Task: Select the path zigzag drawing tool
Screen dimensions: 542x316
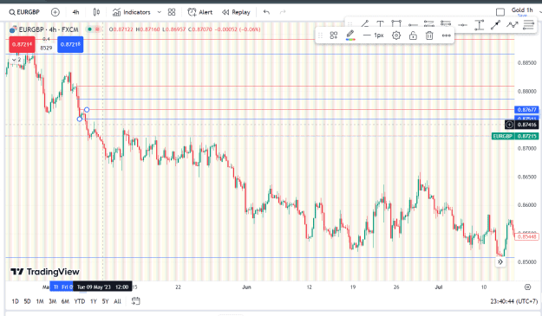Action: tap(513, 25)
